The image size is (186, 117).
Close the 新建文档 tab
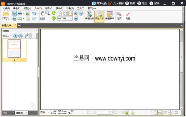(16, 25)
